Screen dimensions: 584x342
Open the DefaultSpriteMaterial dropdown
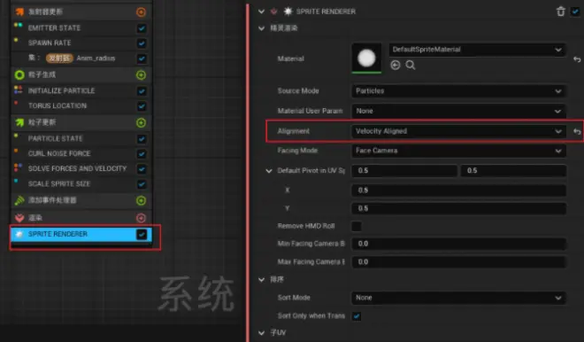click(477, 50)
